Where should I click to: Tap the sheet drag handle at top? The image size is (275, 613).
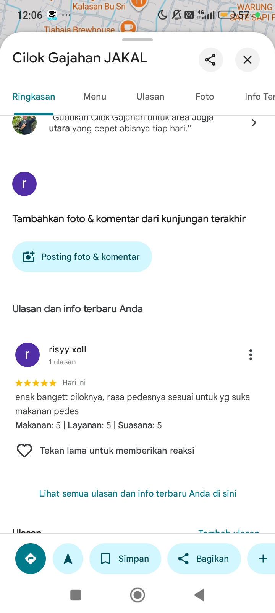137,40
